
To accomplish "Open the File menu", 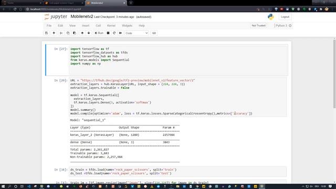I will pos(49,26).
